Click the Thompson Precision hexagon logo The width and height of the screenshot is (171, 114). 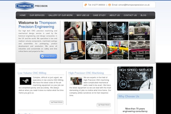(25, 6)
